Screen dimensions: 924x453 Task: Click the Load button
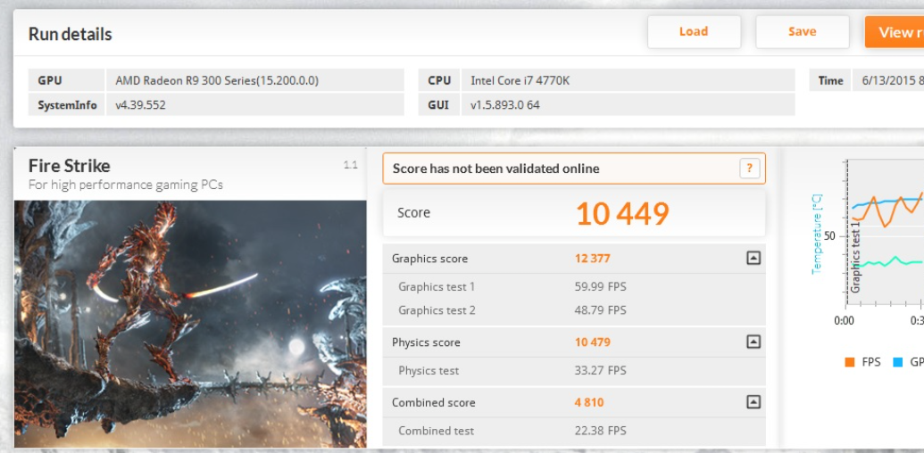694,32
